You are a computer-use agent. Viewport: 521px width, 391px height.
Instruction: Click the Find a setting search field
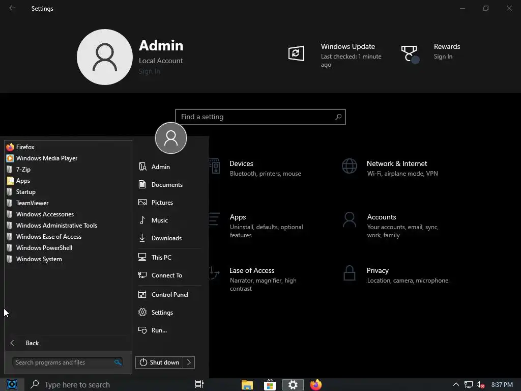tap(260, 117)
